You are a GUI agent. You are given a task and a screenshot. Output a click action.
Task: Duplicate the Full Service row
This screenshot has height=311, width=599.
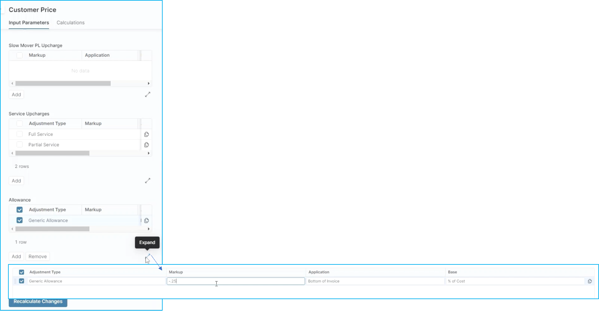pos(147,134)
